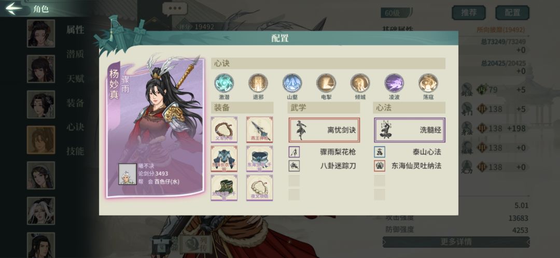Open the green boots equipment slot

click(x=224, y=188)
